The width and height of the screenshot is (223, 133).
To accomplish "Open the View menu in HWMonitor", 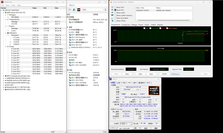I will click(x=8, y=5).
